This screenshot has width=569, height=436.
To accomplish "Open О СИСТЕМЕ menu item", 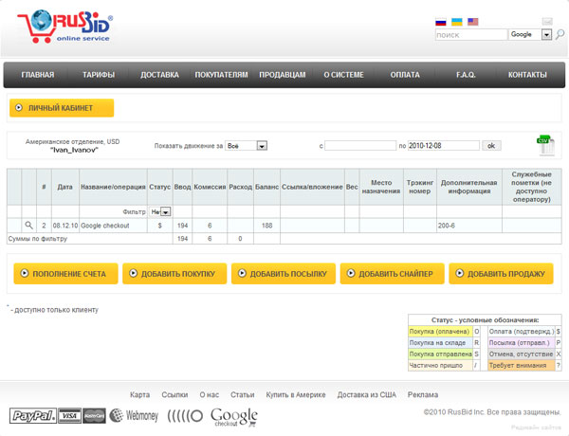I will pos(343,75).
